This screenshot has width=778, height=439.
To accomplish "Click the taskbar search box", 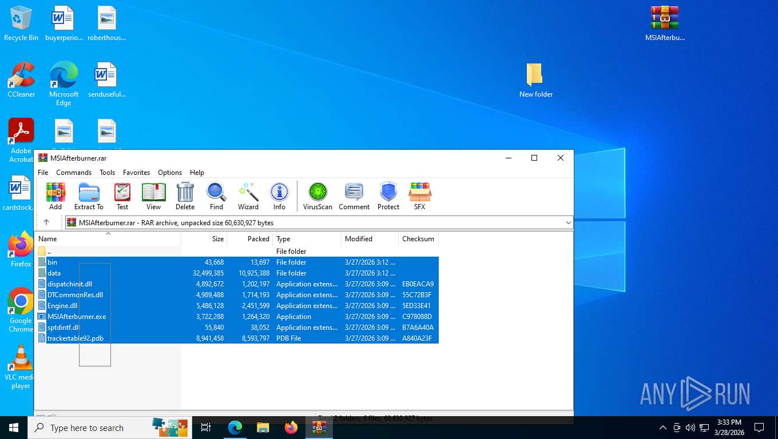I will coord(110,428).
